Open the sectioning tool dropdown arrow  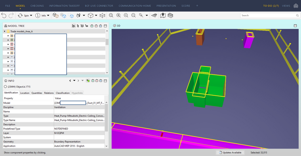pos(147,15)
